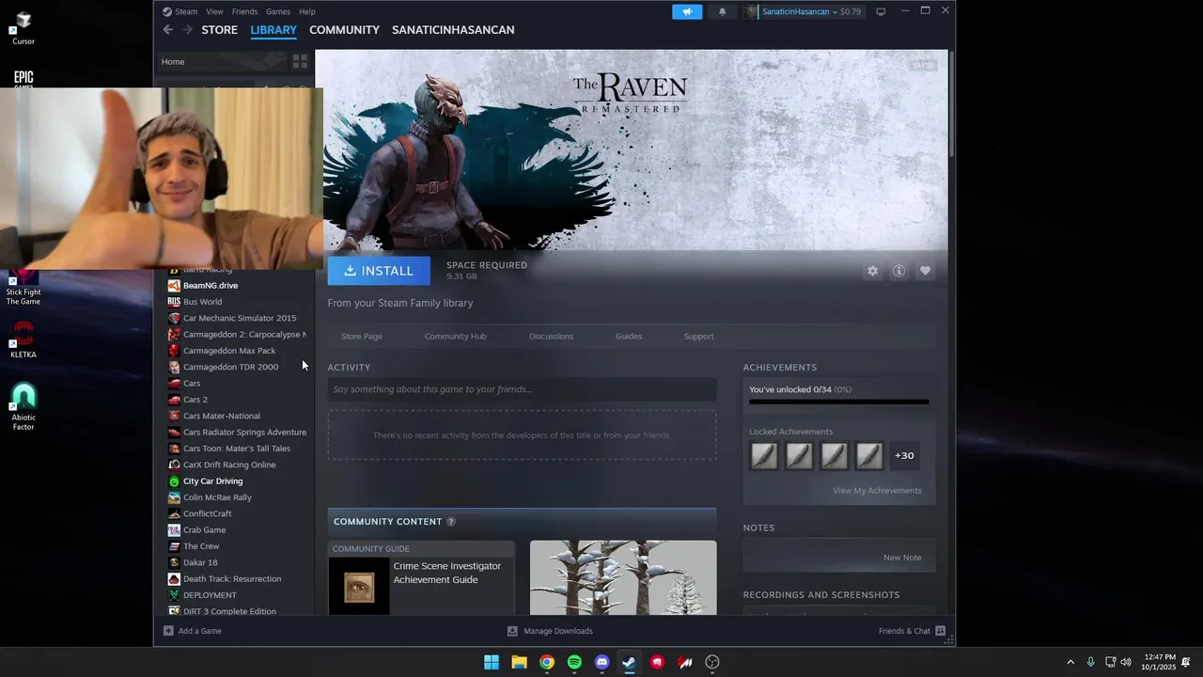
Task: Click the snowy trees community screenshot
Action: 623,577
